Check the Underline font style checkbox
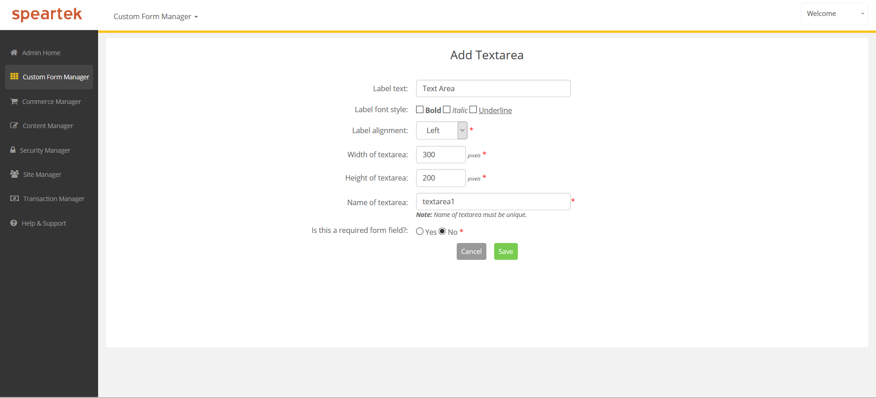 pos(473,109)
